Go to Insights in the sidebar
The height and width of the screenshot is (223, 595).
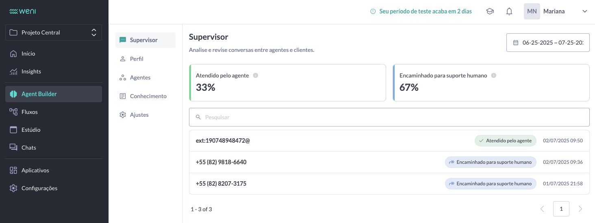click(31, 71)
